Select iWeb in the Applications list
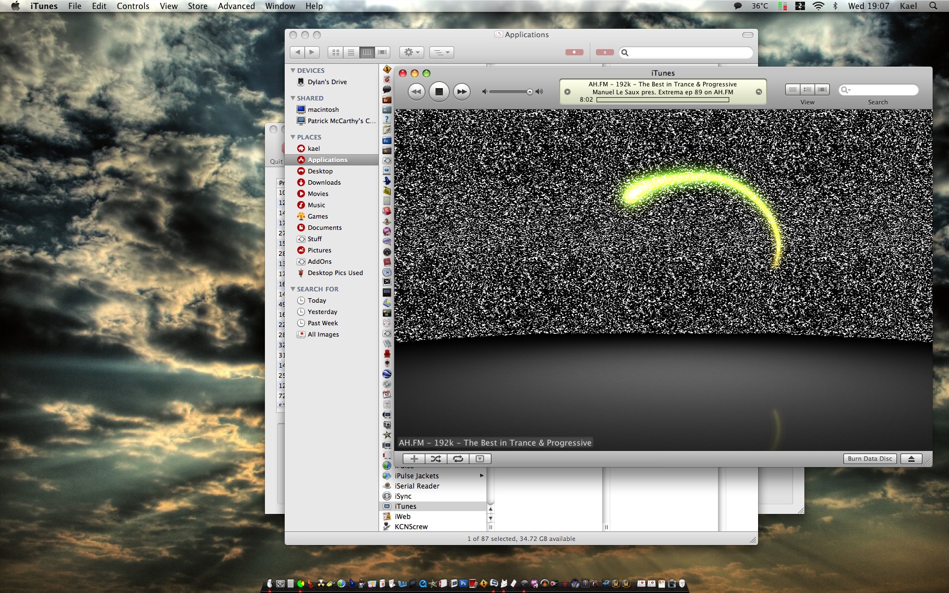 [433, 517]
